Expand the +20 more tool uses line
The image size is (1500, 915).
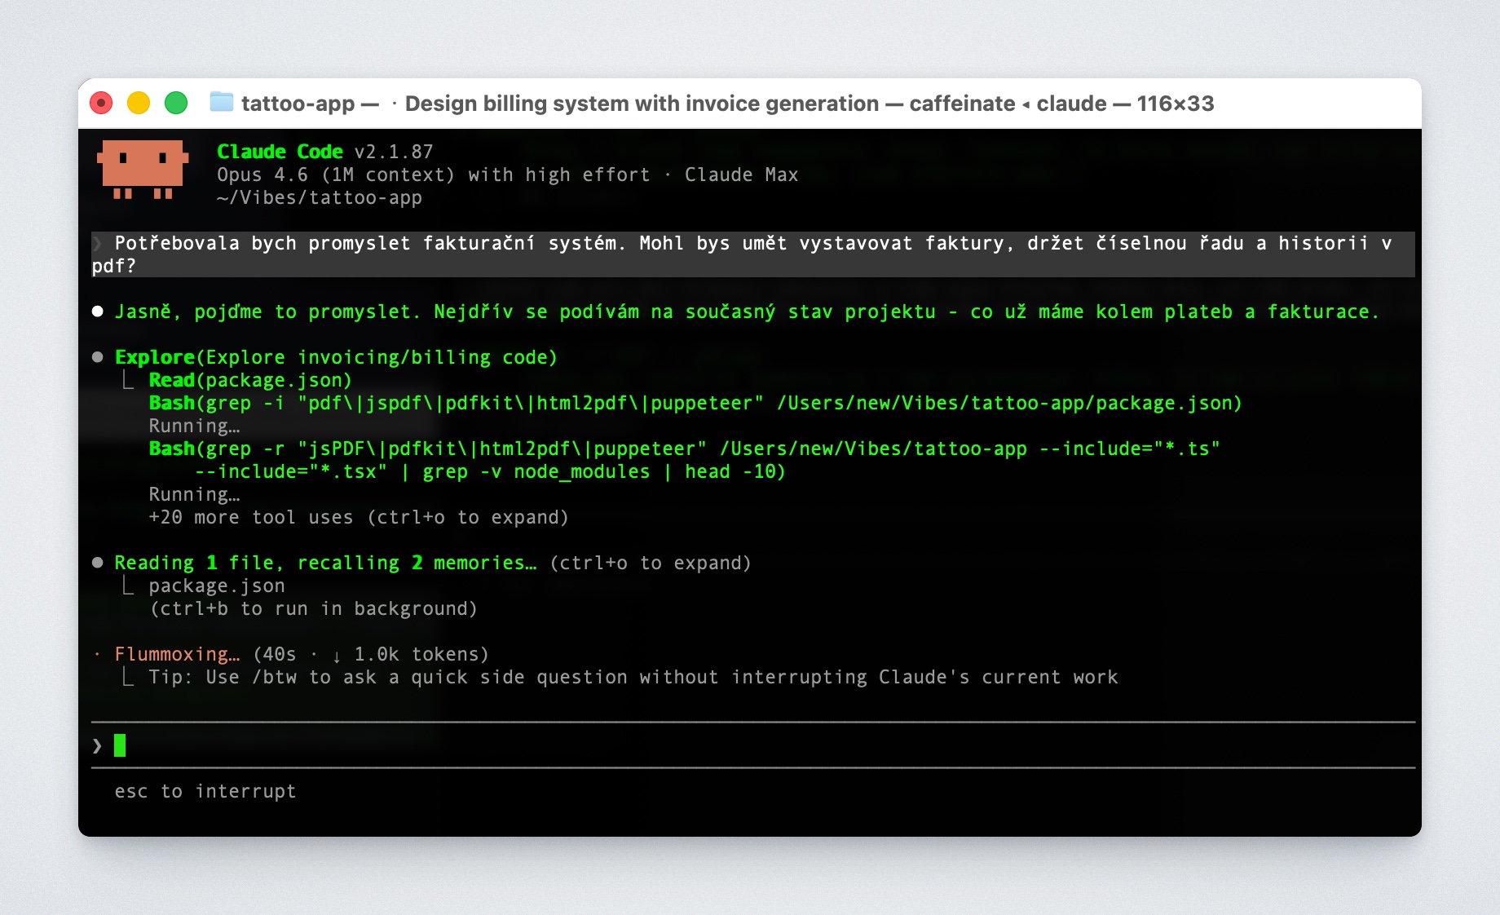click(358, 517)
